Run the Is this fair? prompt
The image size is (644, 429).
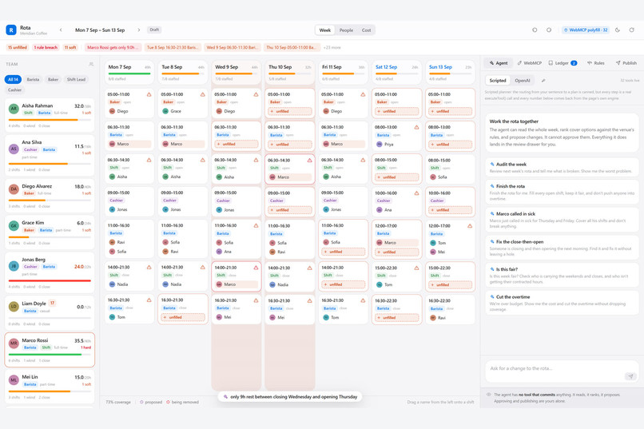[x=562, y=275]
